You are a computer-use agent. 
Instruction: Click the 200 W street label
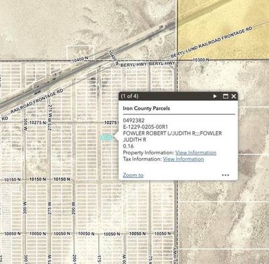pyautogui.click(x=73, y=208)
